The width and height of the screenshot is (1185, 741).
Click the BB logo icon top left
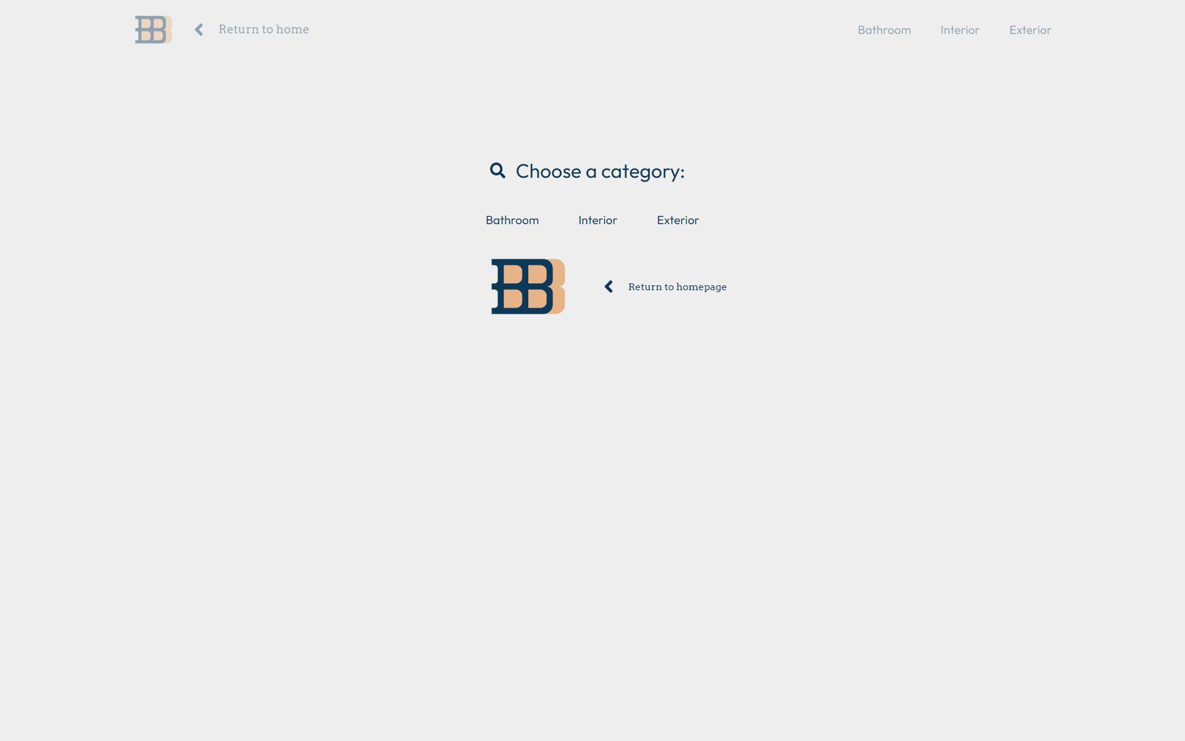coord(152,29)
